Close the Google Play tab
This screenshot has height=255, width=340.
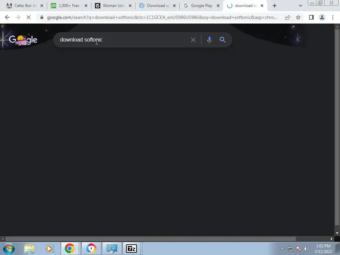pyautogui.click(x=218, y=6)
